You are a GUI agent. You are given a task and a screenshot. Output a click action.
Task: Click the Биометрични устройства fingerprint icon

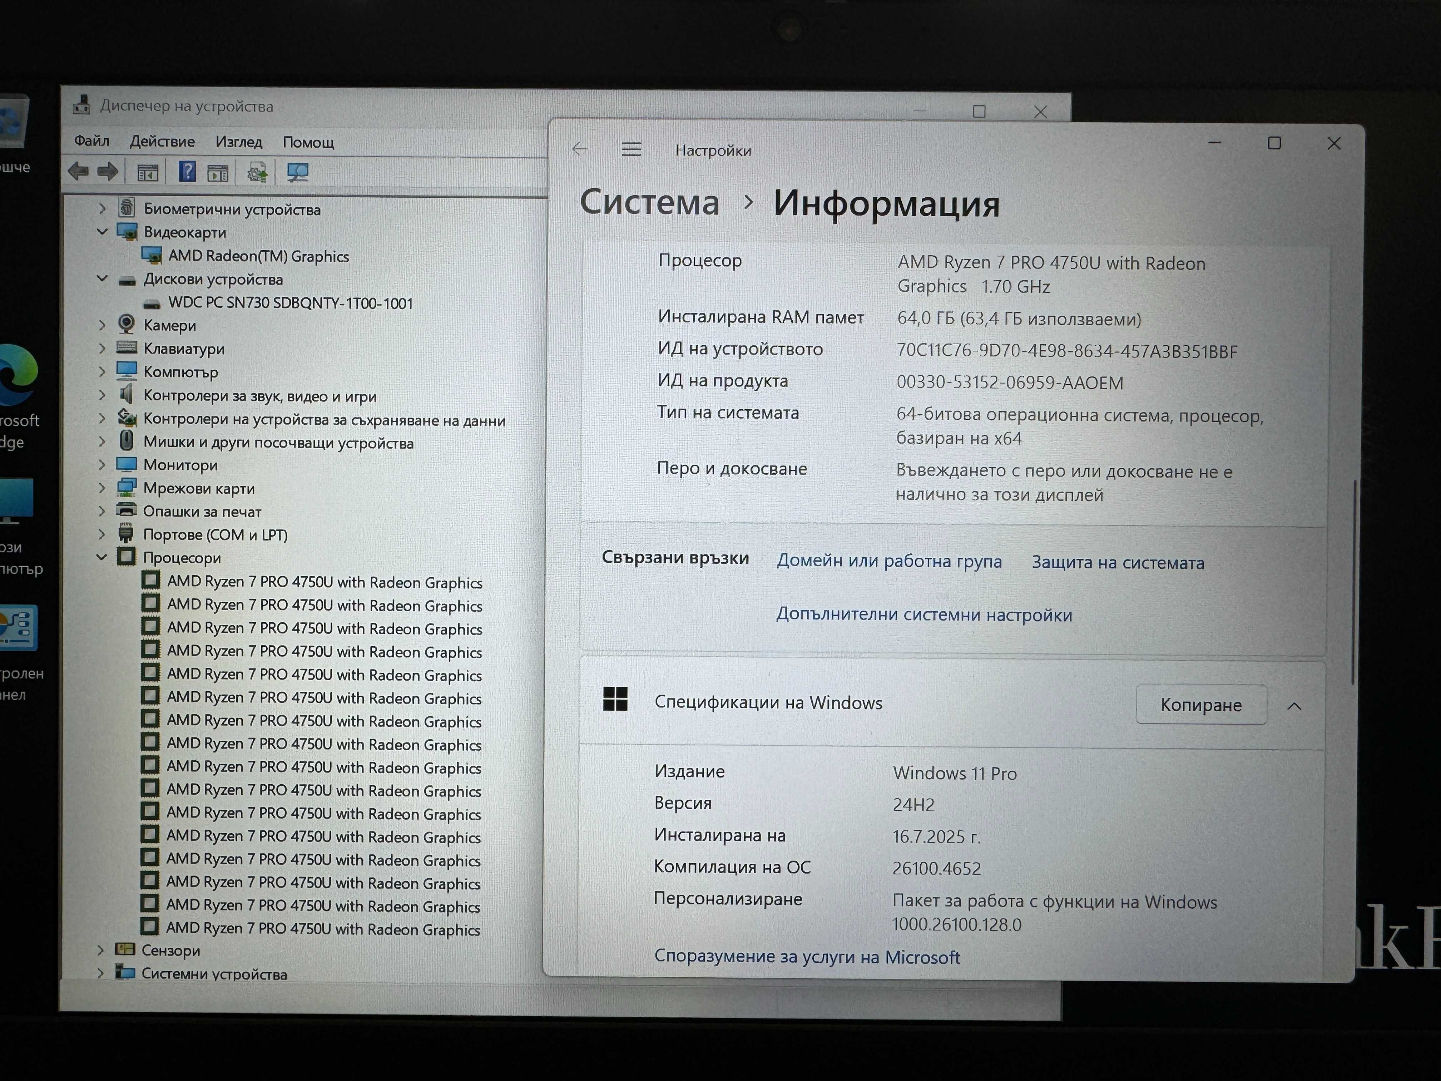pos(127,208)
